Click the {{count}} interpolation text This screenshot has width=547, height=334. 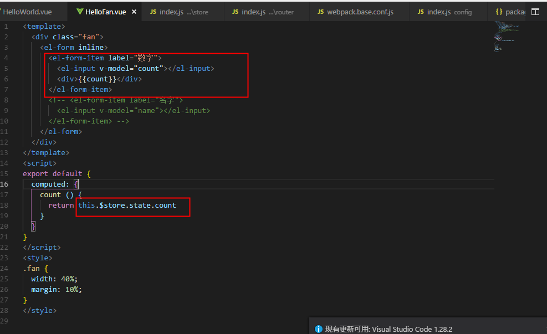[x=98, y=79]
